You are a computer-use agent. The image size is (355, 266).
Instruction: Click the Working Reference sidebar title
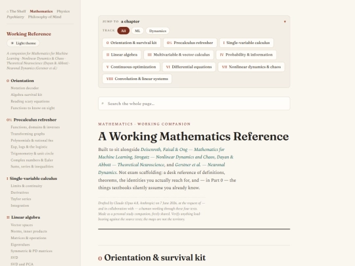[x=29, y=34]
